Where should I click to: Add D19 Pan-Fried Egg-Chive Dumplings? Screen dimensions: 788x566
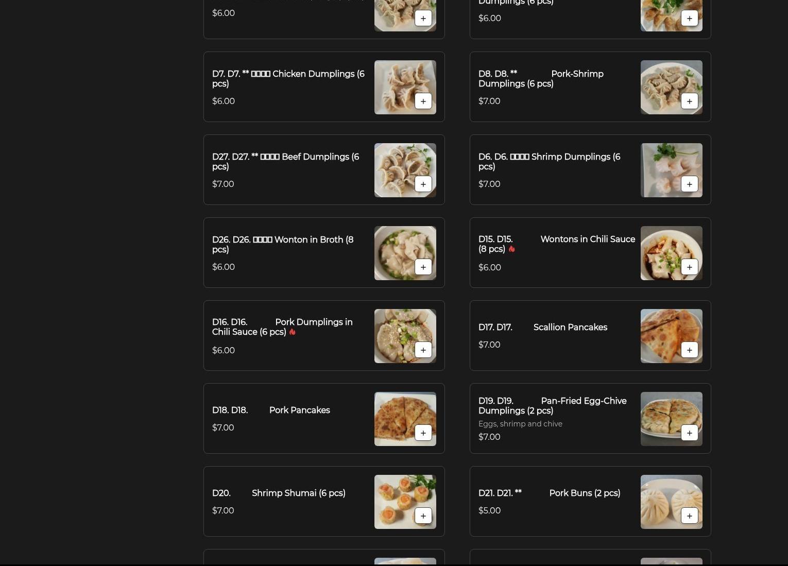690,433
